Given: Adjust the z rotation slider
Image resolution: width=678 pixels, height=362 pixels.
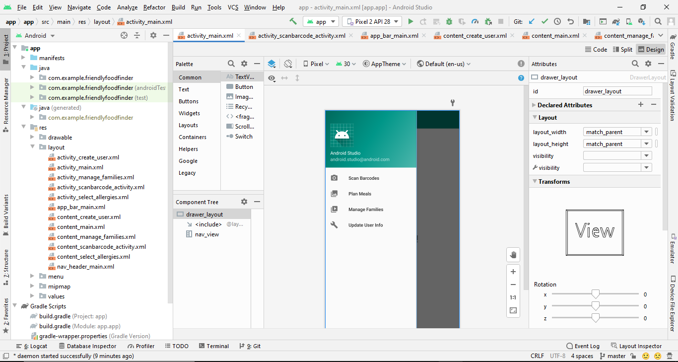Looking at the screenshot, I should [x=595, y=318].
